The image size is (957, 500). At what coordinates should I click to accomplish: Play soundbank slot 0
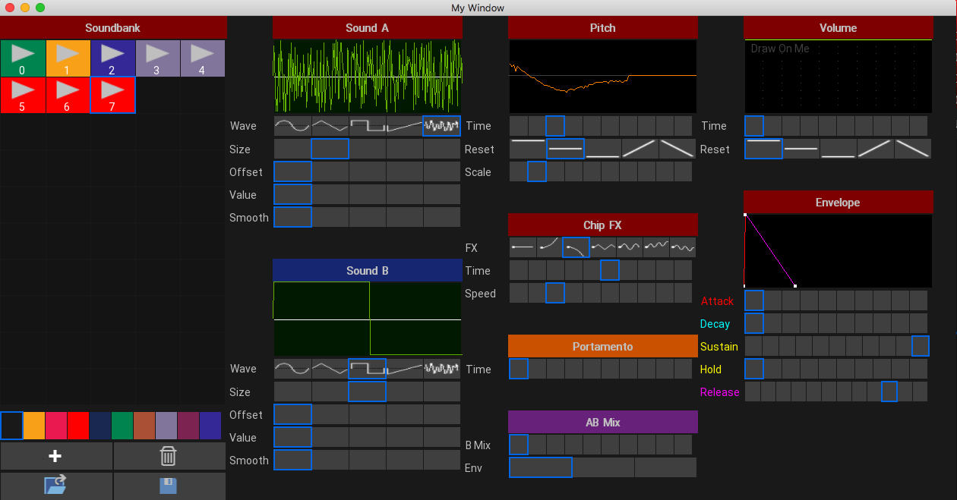22,58
